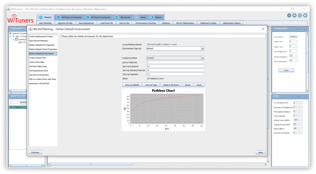Click the Site Survey tab icon
This screenshot has width=316, height=174.
(x=117, y=17)
